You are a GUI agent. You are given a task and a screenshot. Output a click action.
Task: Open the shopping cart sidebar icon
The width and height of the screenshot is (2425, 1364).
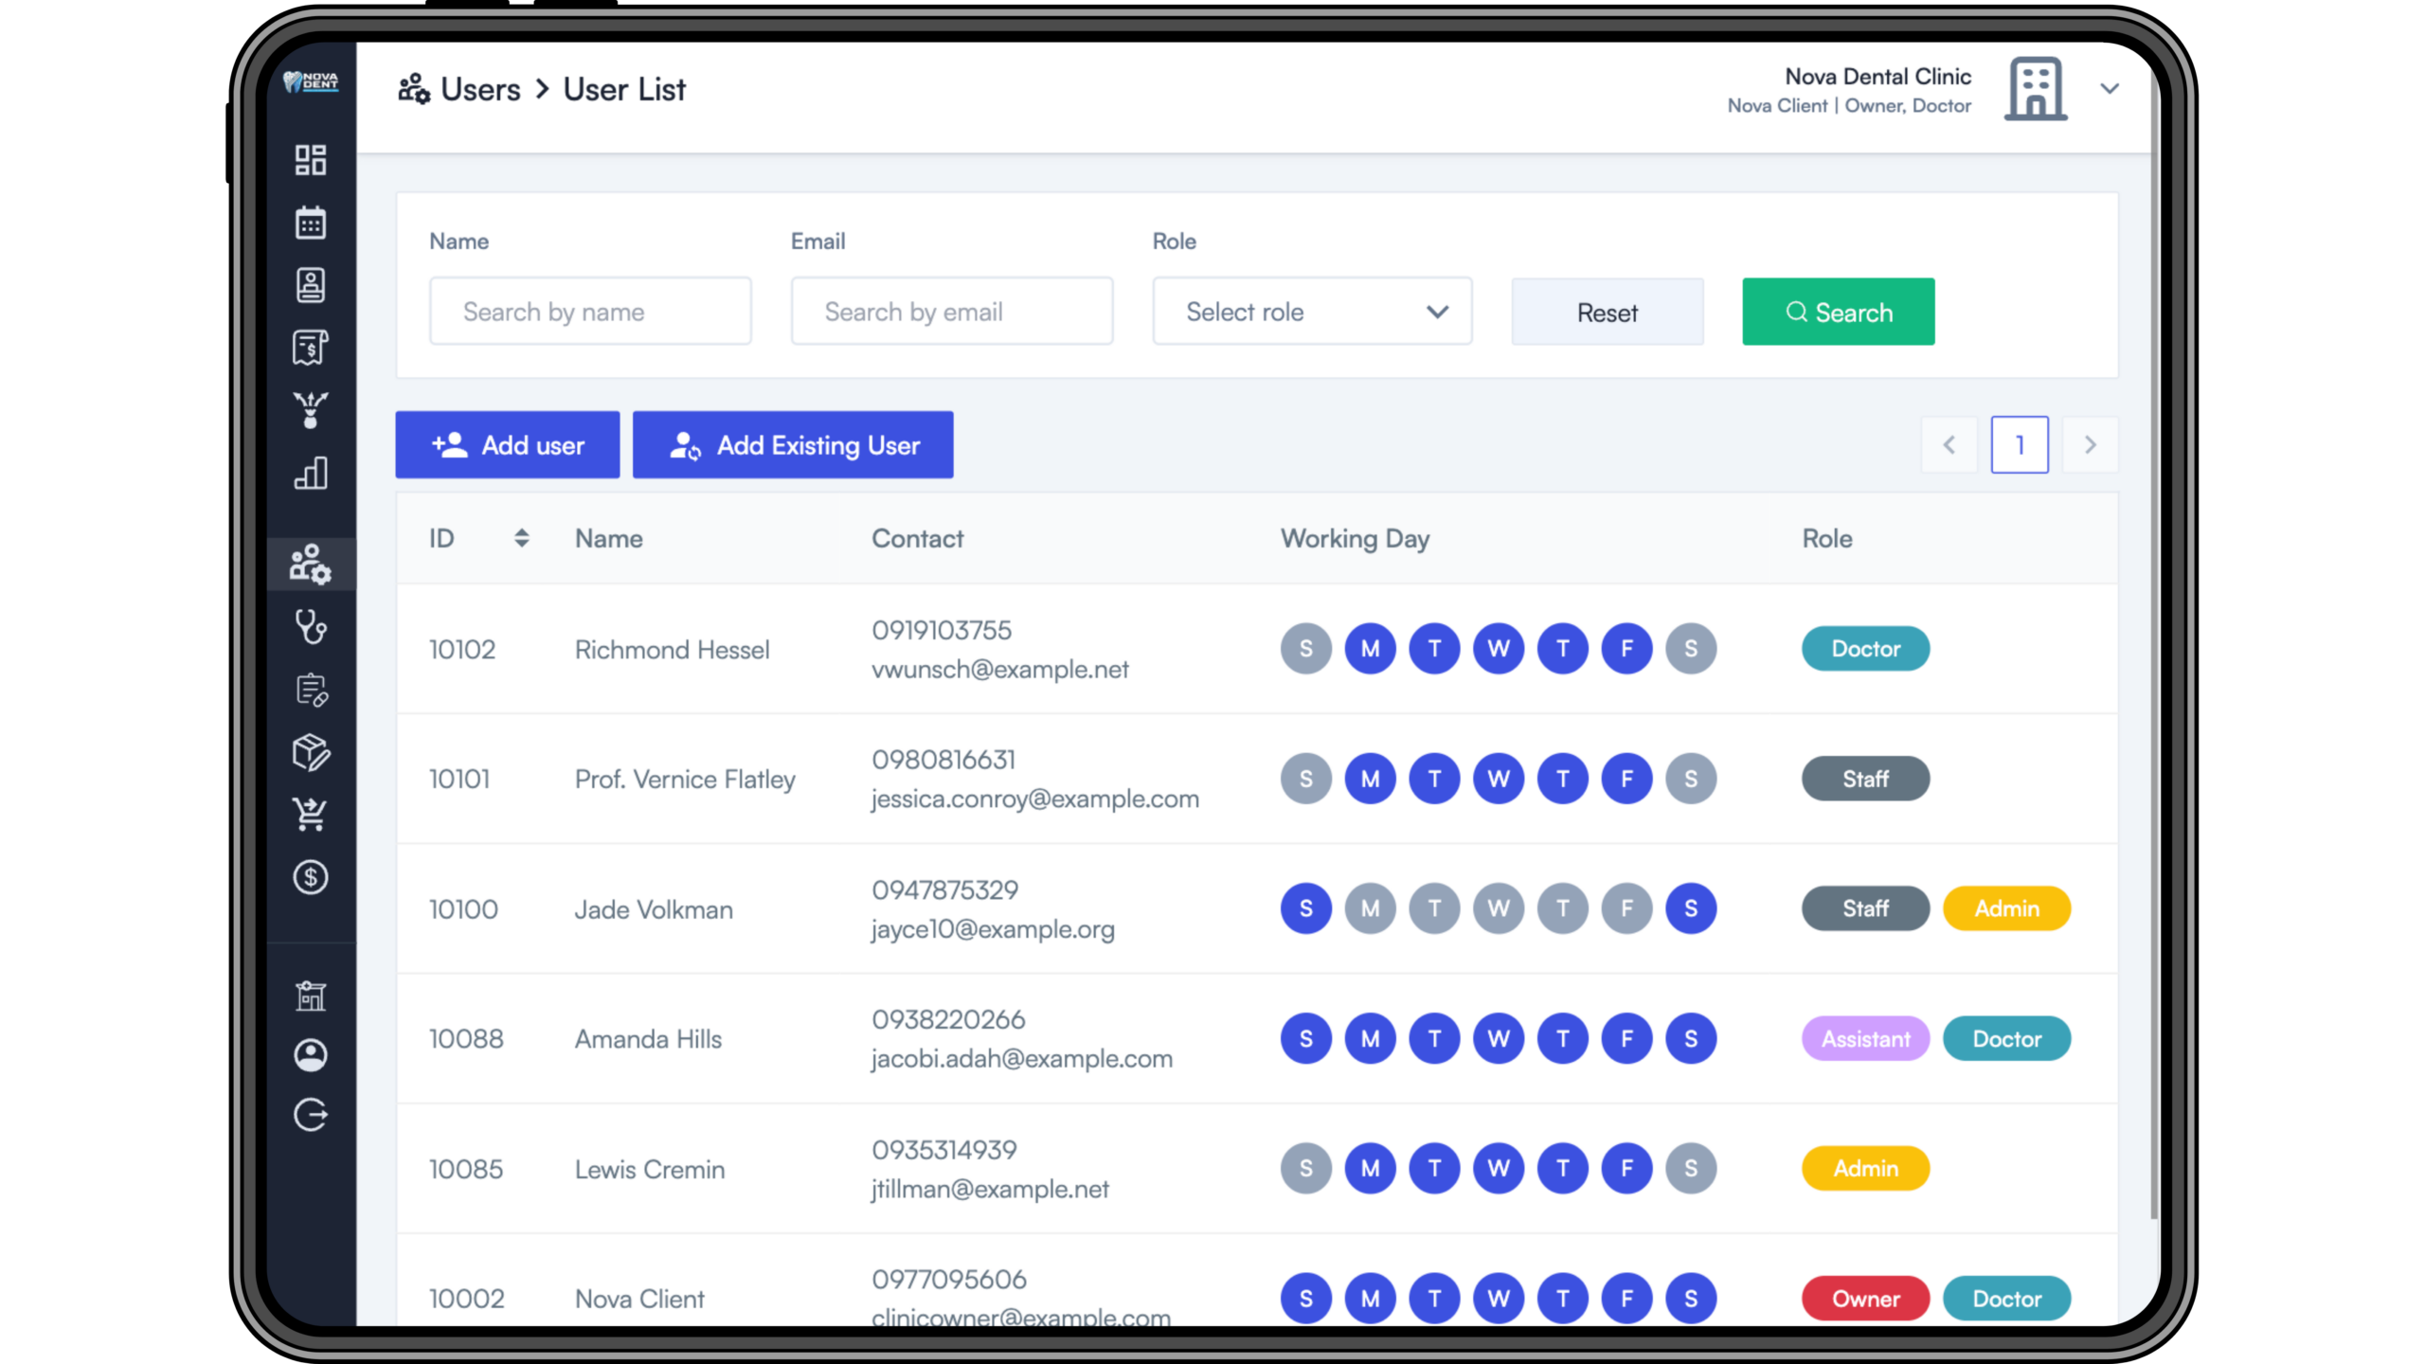point(310,814)
